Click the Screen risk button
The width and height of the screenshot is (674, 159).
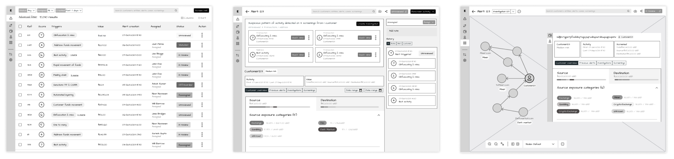(x=201, y=10)
